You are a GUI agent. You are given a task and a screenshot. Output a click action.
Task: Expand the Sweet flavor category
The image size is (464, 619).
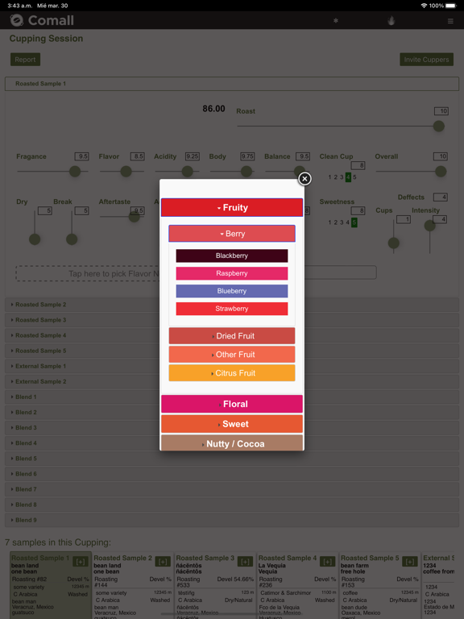point(232,424)
